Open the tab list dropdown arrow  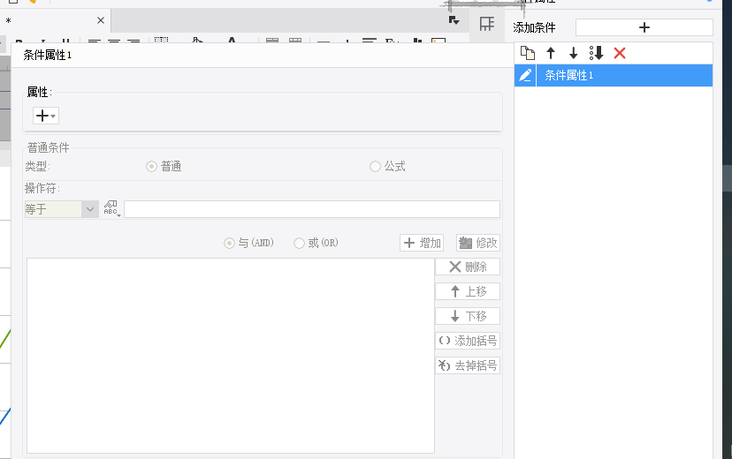click(454, 20)
